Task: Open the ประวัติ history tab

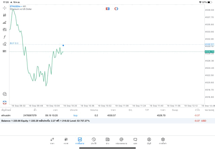Action: (x=94, y=141)
